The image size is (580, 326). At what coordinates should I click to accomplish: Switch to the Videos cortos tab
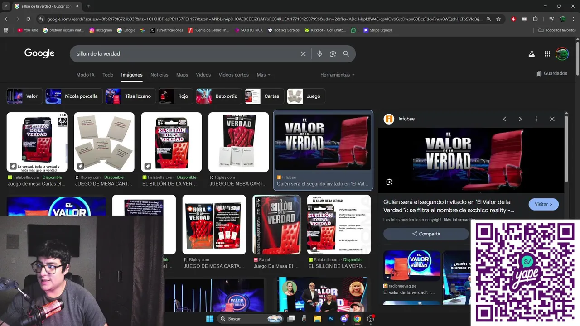234,75
